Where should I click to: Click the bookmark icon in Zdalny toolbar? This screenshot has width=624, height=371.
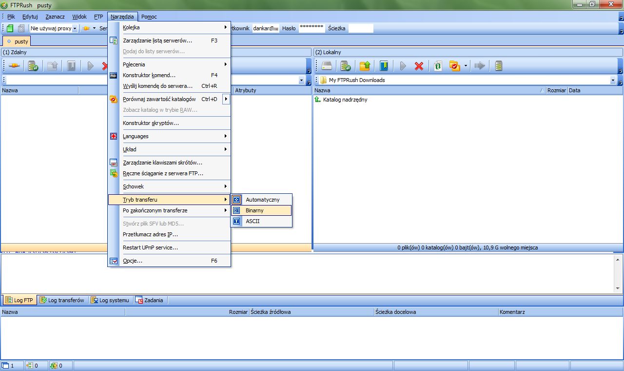click(71, 66)
